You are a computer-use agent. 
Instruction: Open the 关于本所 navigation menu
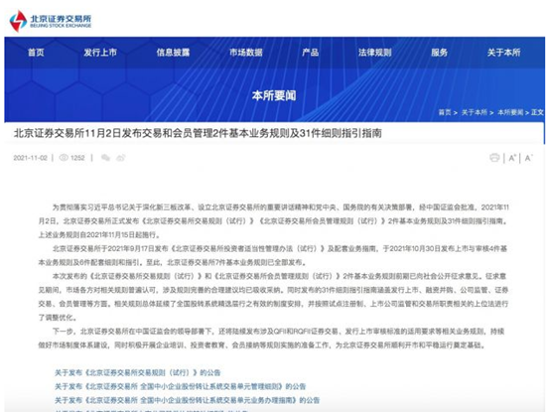(x=504, y=53)
